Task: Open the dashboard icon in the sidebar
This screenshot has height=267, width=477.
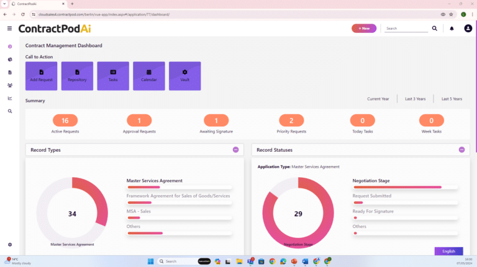Action: coord(10,46)
